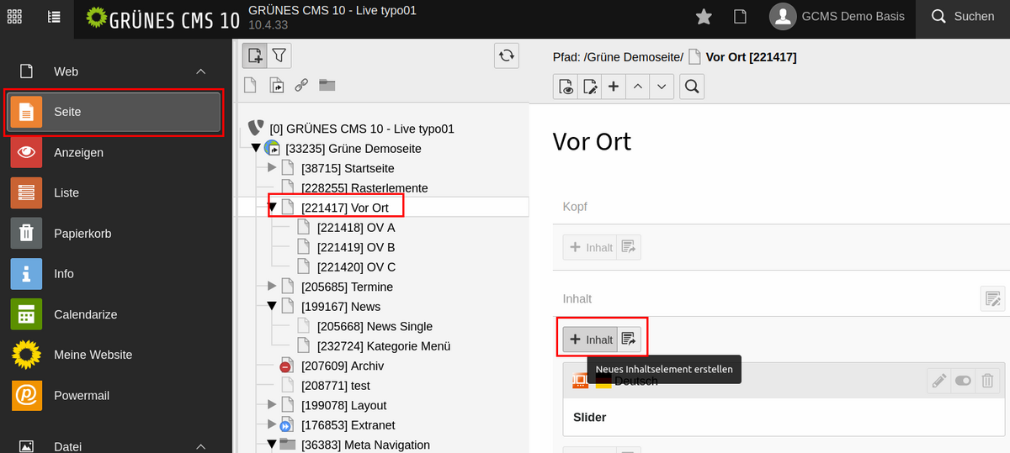
Task: Click the up chevron in page toolbar
Action: [x=638, y=87]
